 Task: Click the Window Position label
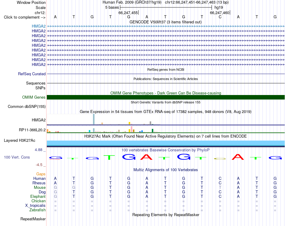[31, 2]
